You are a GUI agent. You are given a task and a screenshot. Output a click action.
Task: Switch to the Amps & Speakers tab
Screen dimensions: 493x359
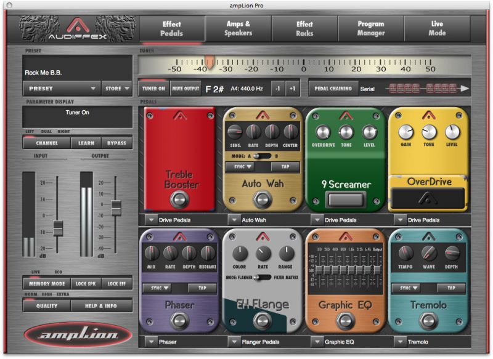238,28
